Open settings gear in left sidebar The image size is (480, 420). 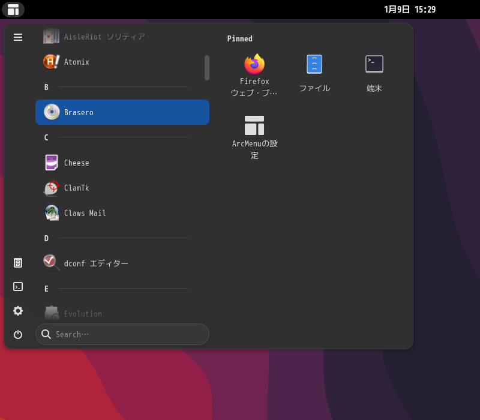[18, 311]
